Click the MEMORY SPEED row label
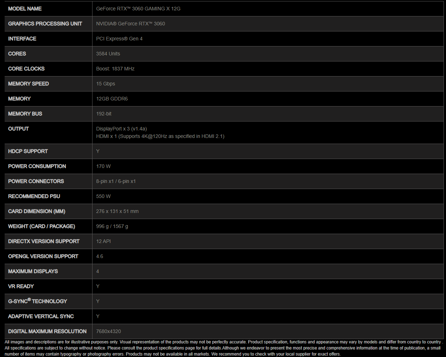Viewport: 446px width, 357px height. click(x=29, y=84)
